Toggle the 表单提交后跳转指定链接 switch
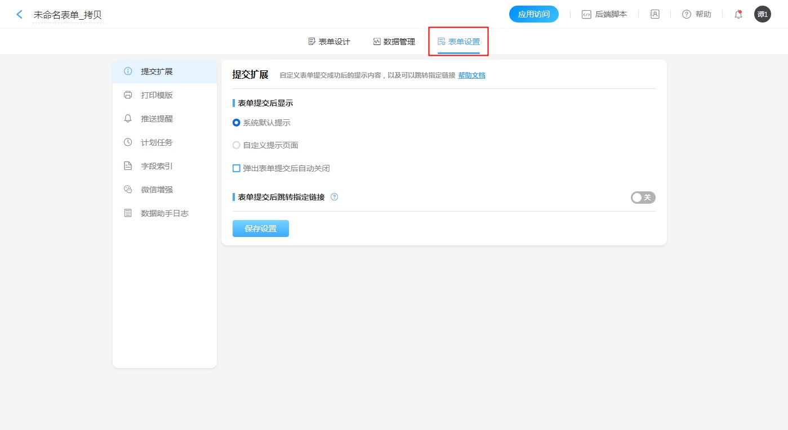Image resolution: width=788 pixels, height=430 pixels. point(643,198)
